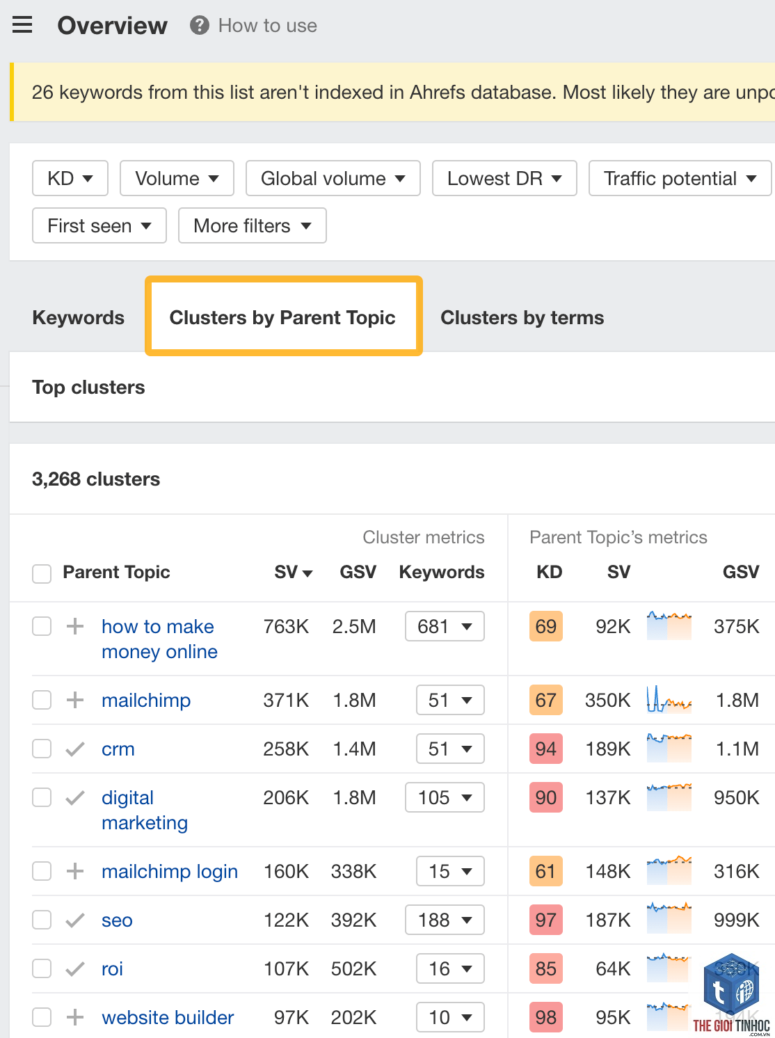Click the orange KD 69 badge

click(x=546, y=626)
